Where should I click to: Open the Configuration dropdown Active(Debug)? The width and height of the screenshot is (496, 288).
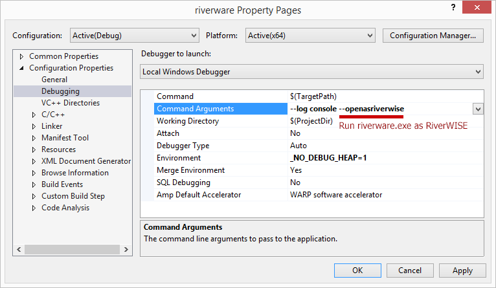(x=135, y=36)
